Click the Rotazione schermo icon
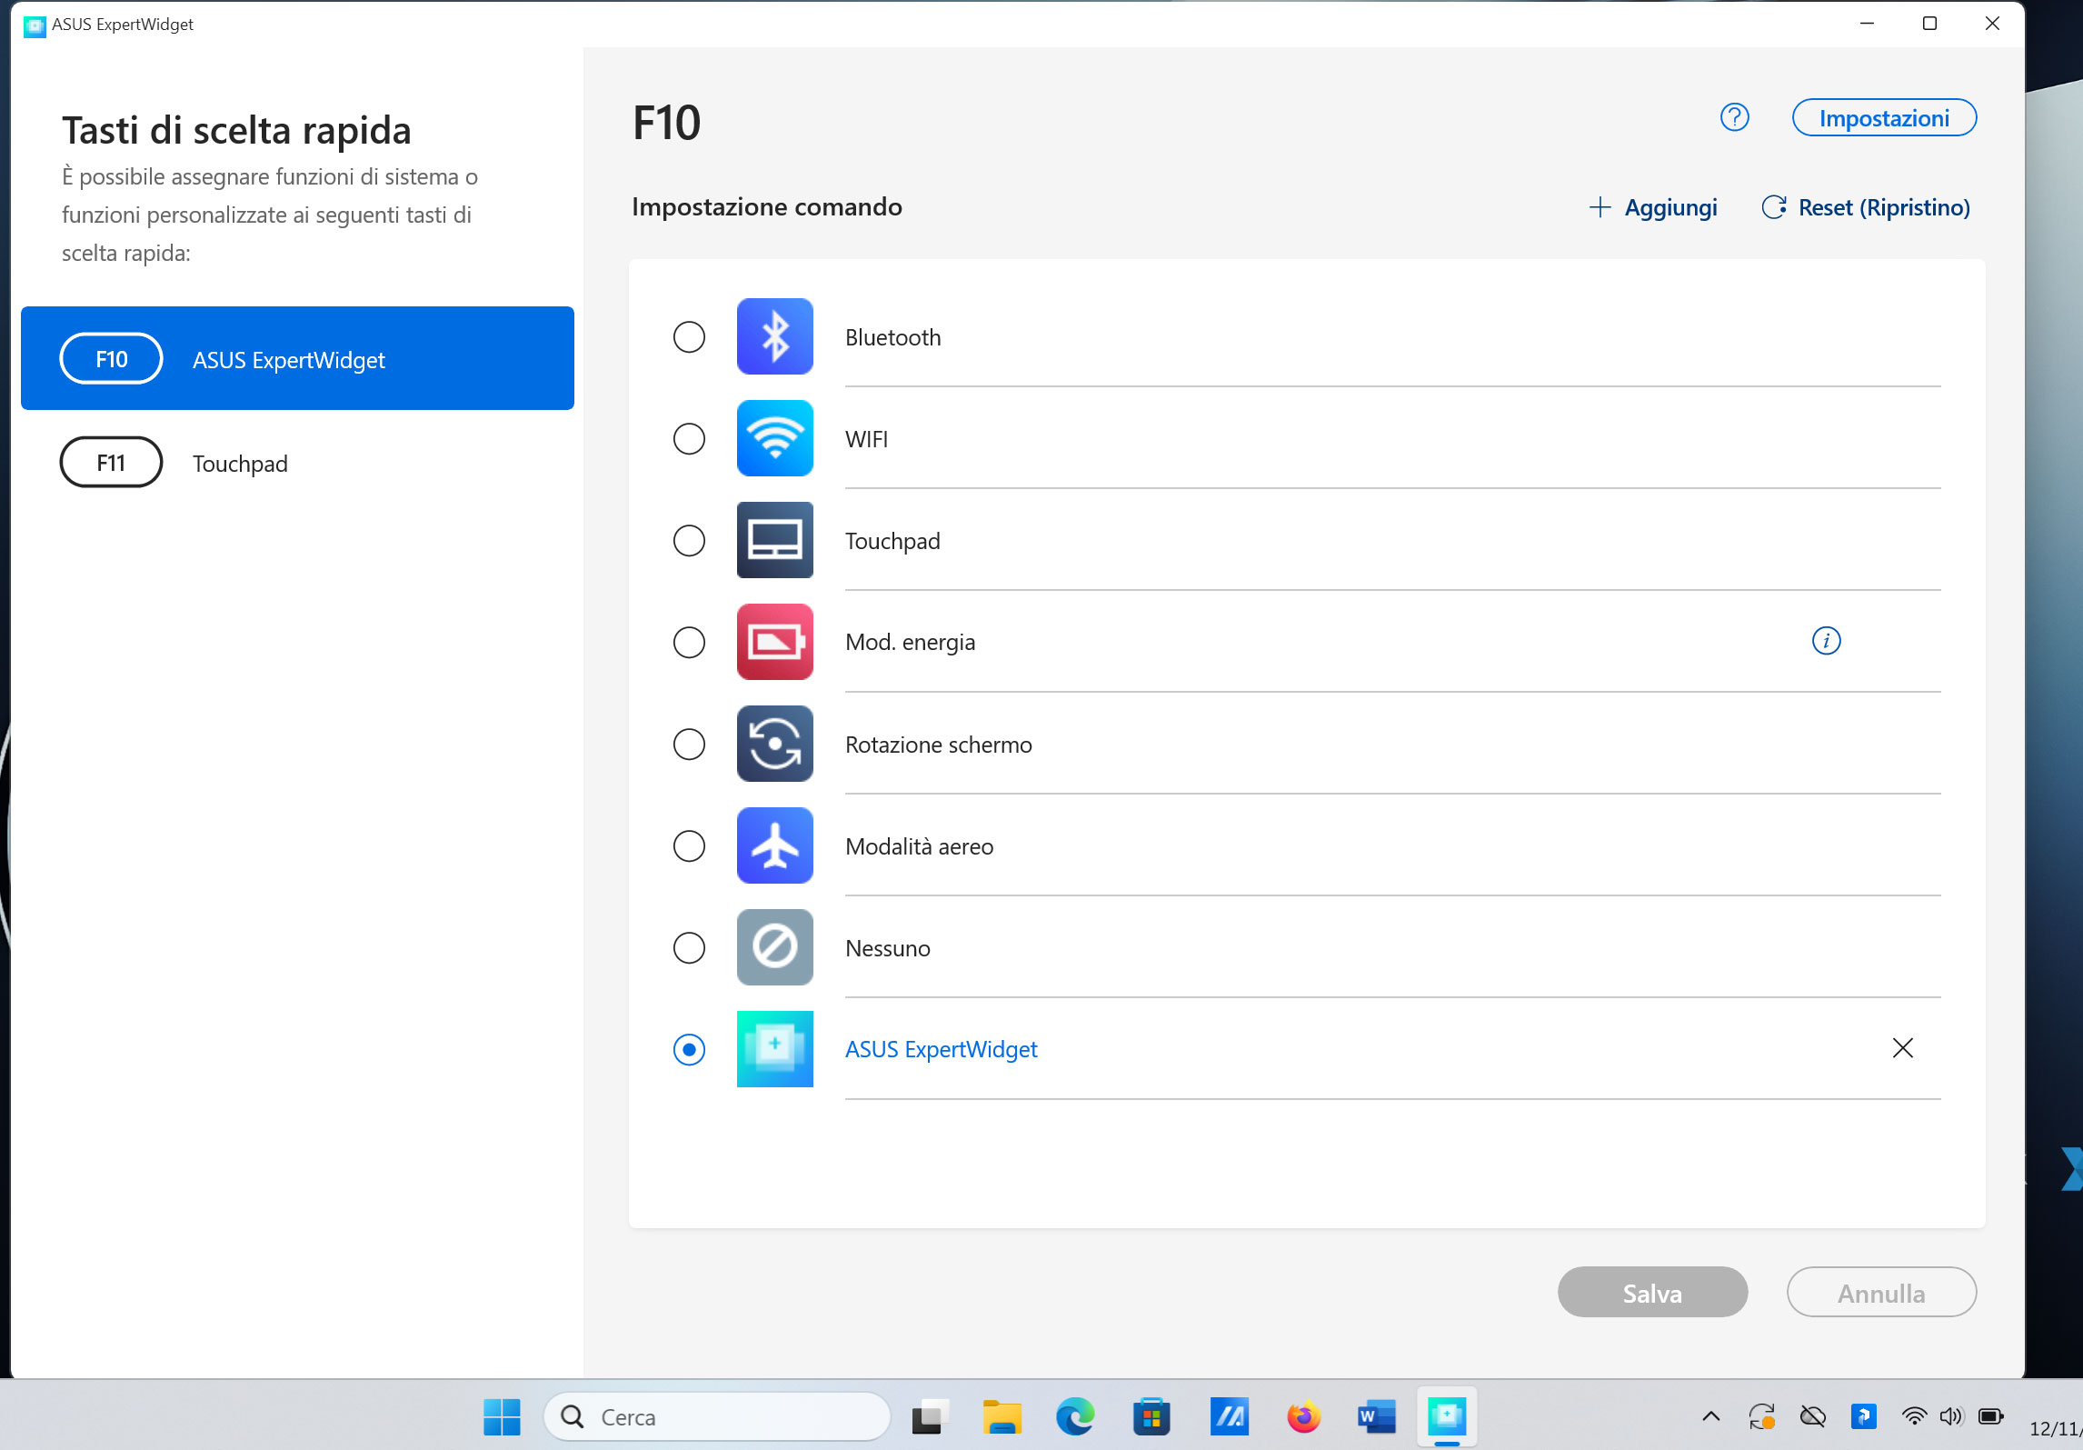This screenshot has width=2083, height=1450. pos(774,744)
